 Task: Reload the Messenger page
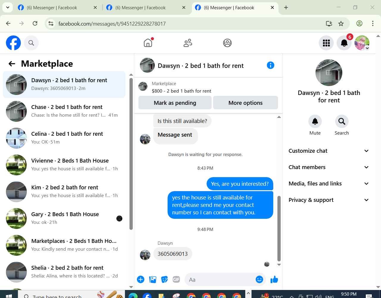35,24
